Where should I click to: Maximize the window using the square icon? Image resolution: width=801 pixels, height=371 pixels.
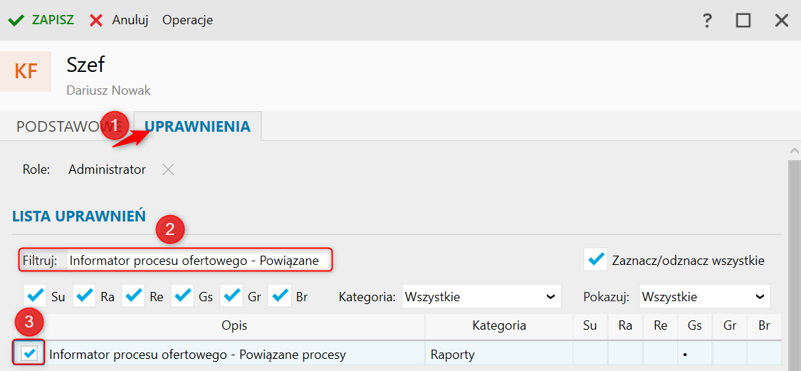coord(743,21)
